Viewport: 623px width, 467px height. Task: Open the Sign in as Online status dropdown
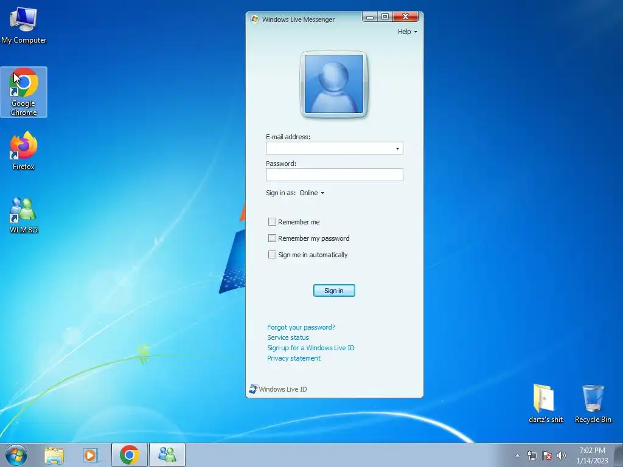tap(312, 193)
